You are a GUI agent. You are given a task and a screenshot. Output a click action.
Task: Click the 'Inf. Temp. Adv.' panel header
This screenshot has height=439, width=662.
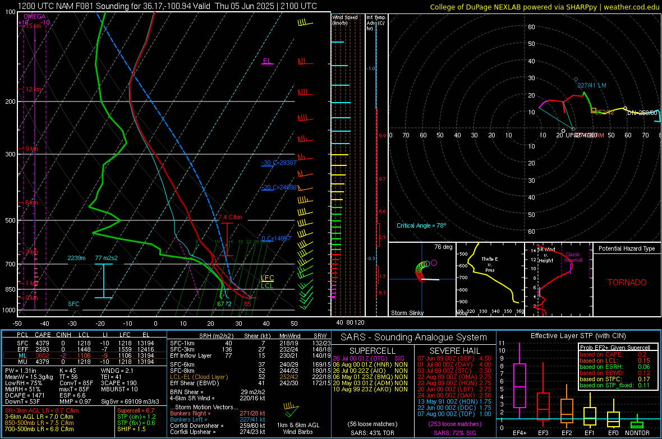376,23
